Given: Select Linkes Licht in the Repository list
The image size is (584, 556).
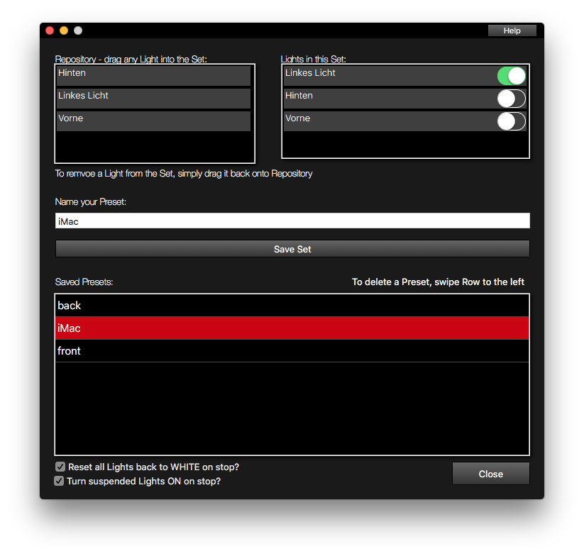Looking at the screenshot, I should pyautogui.click(x=153, y=99).
